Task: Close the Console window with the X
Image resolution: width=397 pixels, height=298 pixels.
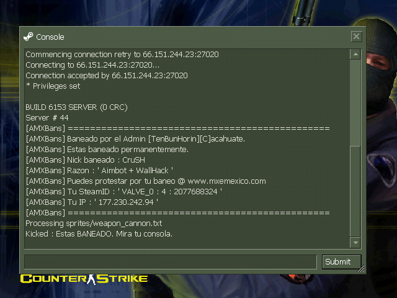Action: point(356,37)
